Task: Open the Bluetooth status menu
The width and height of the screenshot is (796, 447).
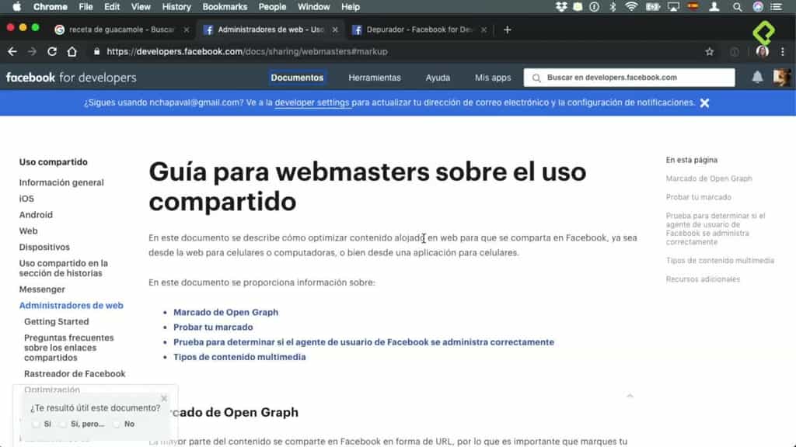Action: tap(613, 6)
